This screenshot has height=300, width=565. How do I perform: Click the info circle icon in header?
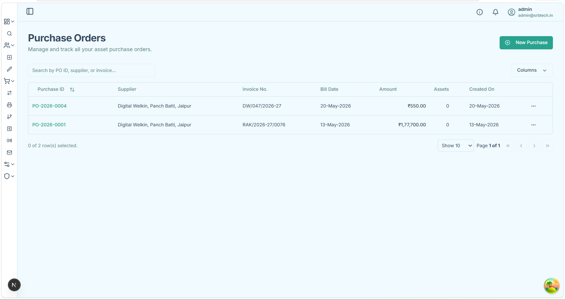point(480,12)
